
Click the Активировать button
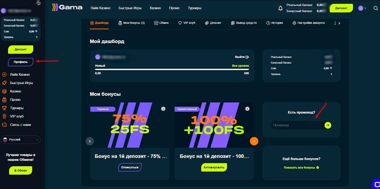tap(214, 167)
